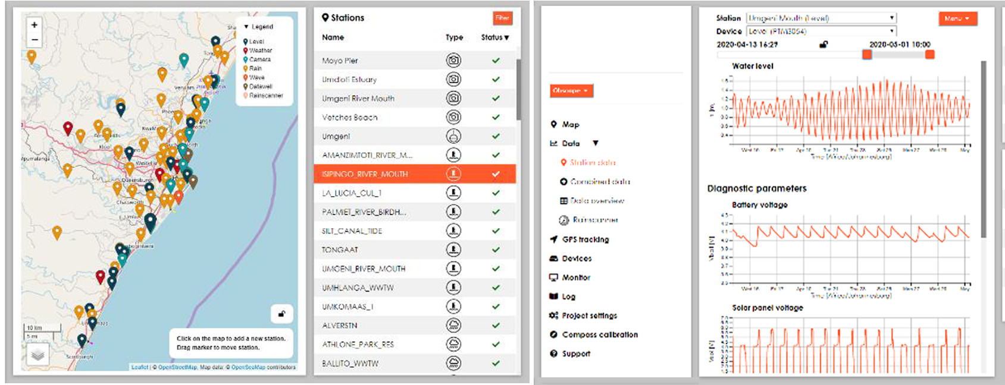Expand the Data menu arrow
This screenshot has height=385, width=1005.
tap(595, 143)
